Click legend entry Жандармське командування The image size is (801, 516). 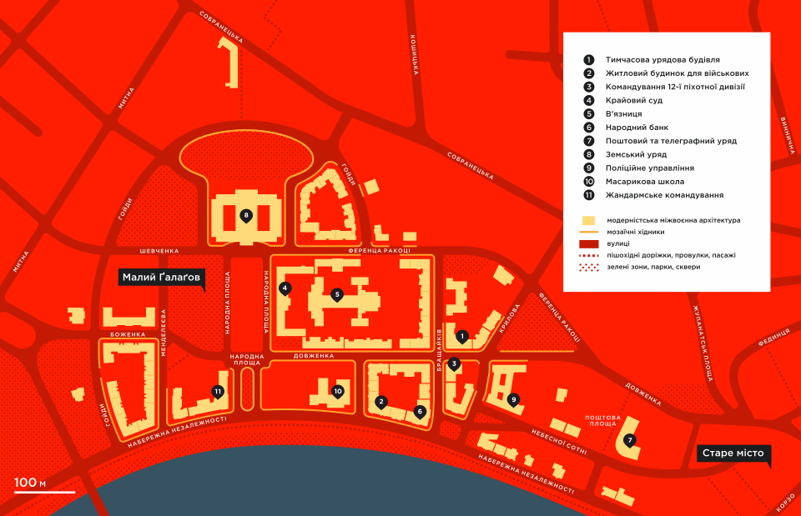click(x=664, y=194)
